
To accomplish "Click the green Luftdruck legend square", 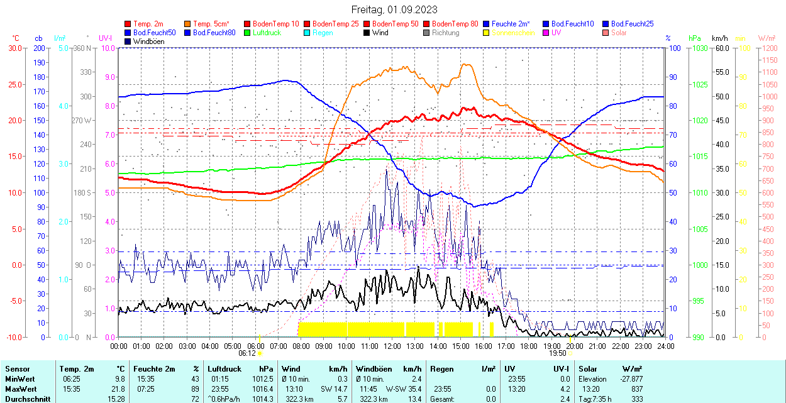I will [x=248, y=33].
